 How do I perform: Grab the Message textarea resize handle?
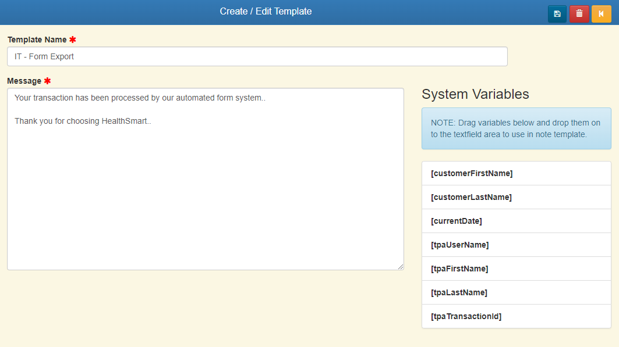coord(401,267)
